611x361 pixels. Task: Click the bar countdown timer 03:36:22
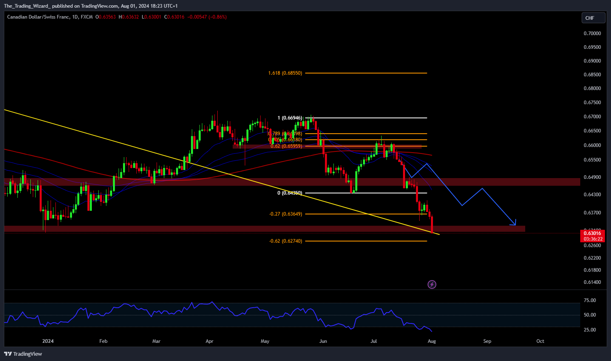[593, 239]
